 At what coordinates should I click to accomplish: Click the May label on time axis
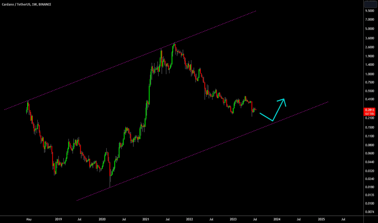(x=29, y=219)
